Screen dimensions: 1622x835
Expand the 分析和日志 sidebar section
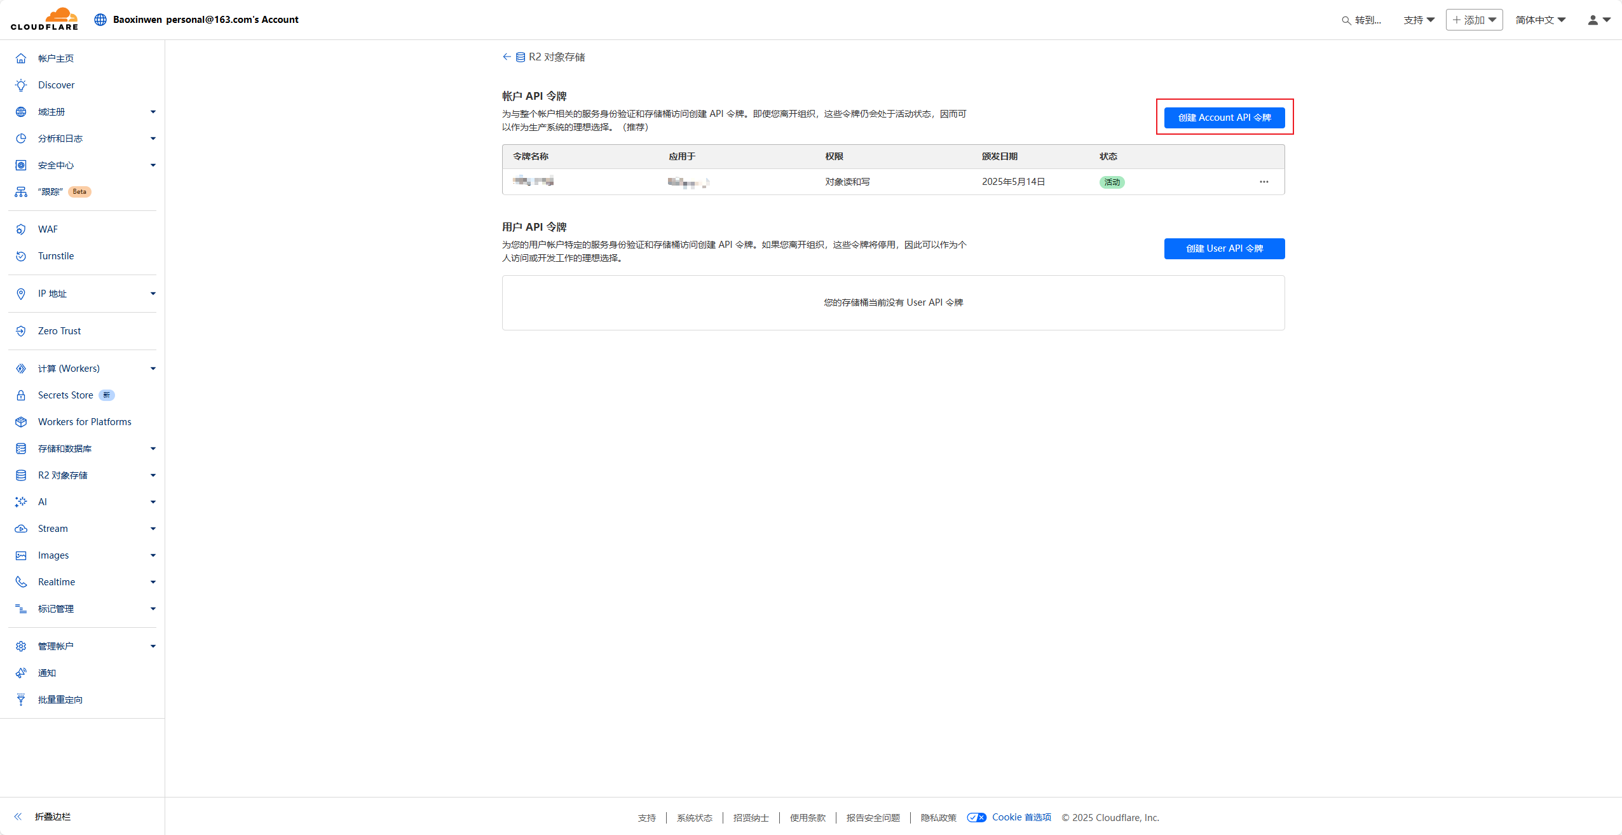[153, 139]
